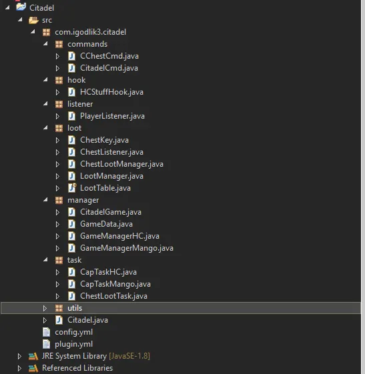Click the commands package icon
Screen dimensions: 365x374
pos(59,44)
